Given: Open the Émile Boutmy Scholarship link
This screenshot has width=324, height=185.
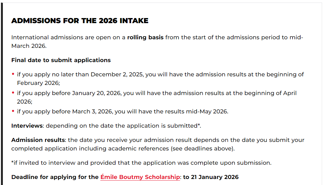Looking at the screenshot, I should pyautogui.click(x=140, y=177).
